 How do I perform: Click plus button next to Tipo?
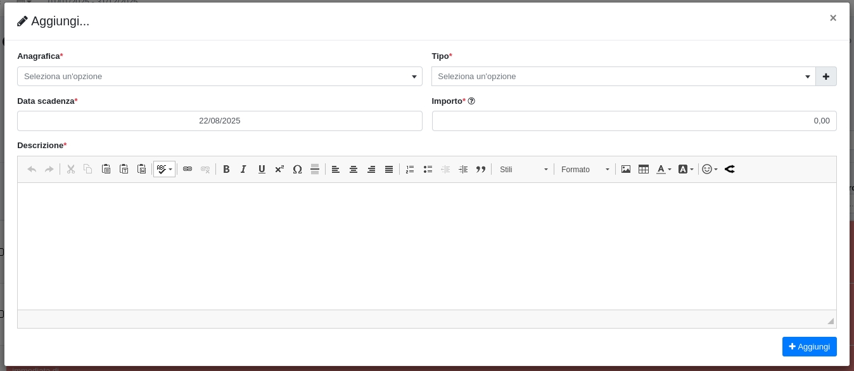click(x=826, y=77)
